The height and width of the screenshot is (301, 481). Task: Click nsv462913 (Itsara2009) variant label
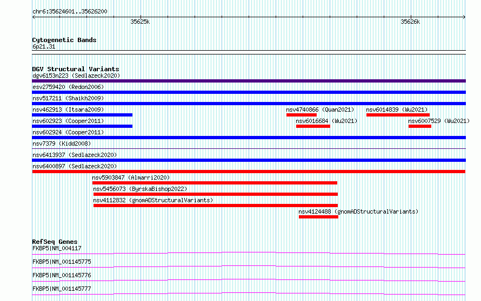[x=68, y=110]
